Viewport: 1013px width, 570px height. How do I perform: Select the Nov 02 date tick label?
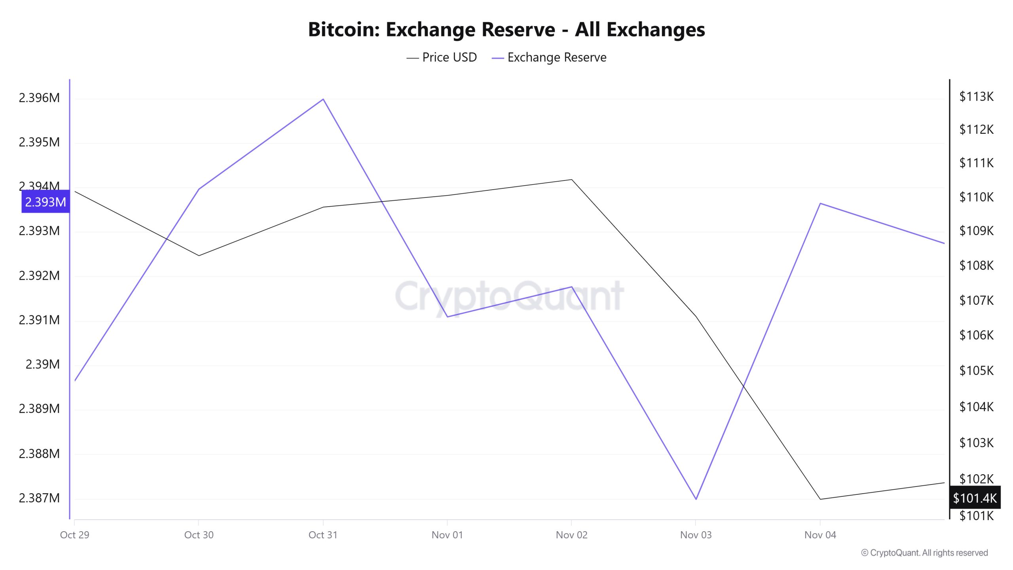coord(571,535)
